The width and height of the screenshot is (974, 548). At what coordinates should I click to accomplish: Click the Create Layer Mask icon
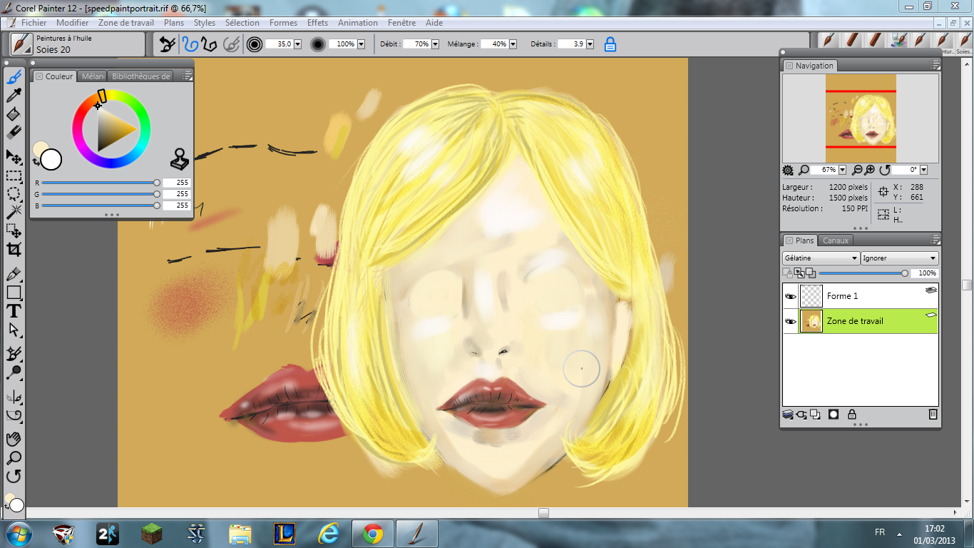tap(833, 414)
